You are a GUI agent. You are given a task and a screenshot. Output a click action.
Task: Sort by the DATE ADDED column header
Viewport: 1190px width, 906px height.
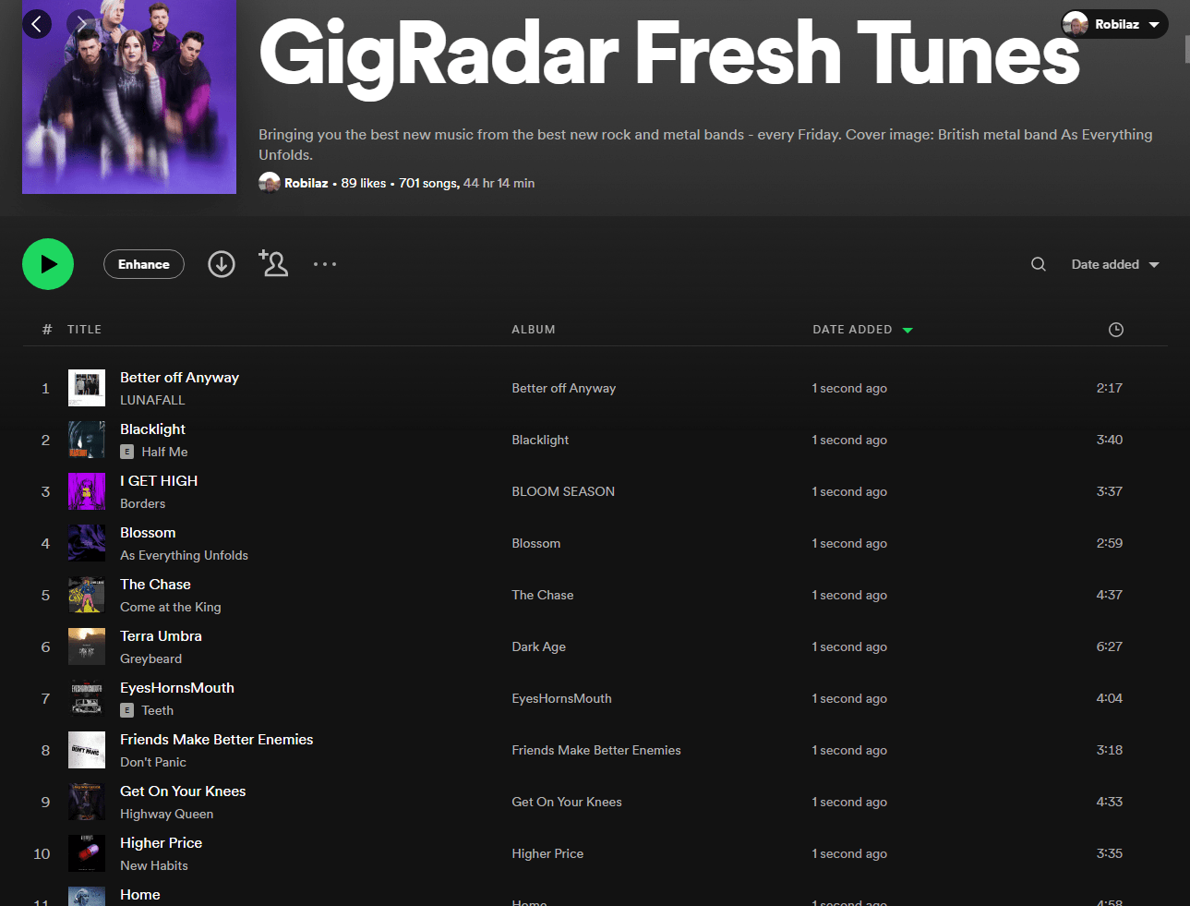pyautogui.click(x=852, y=330)
